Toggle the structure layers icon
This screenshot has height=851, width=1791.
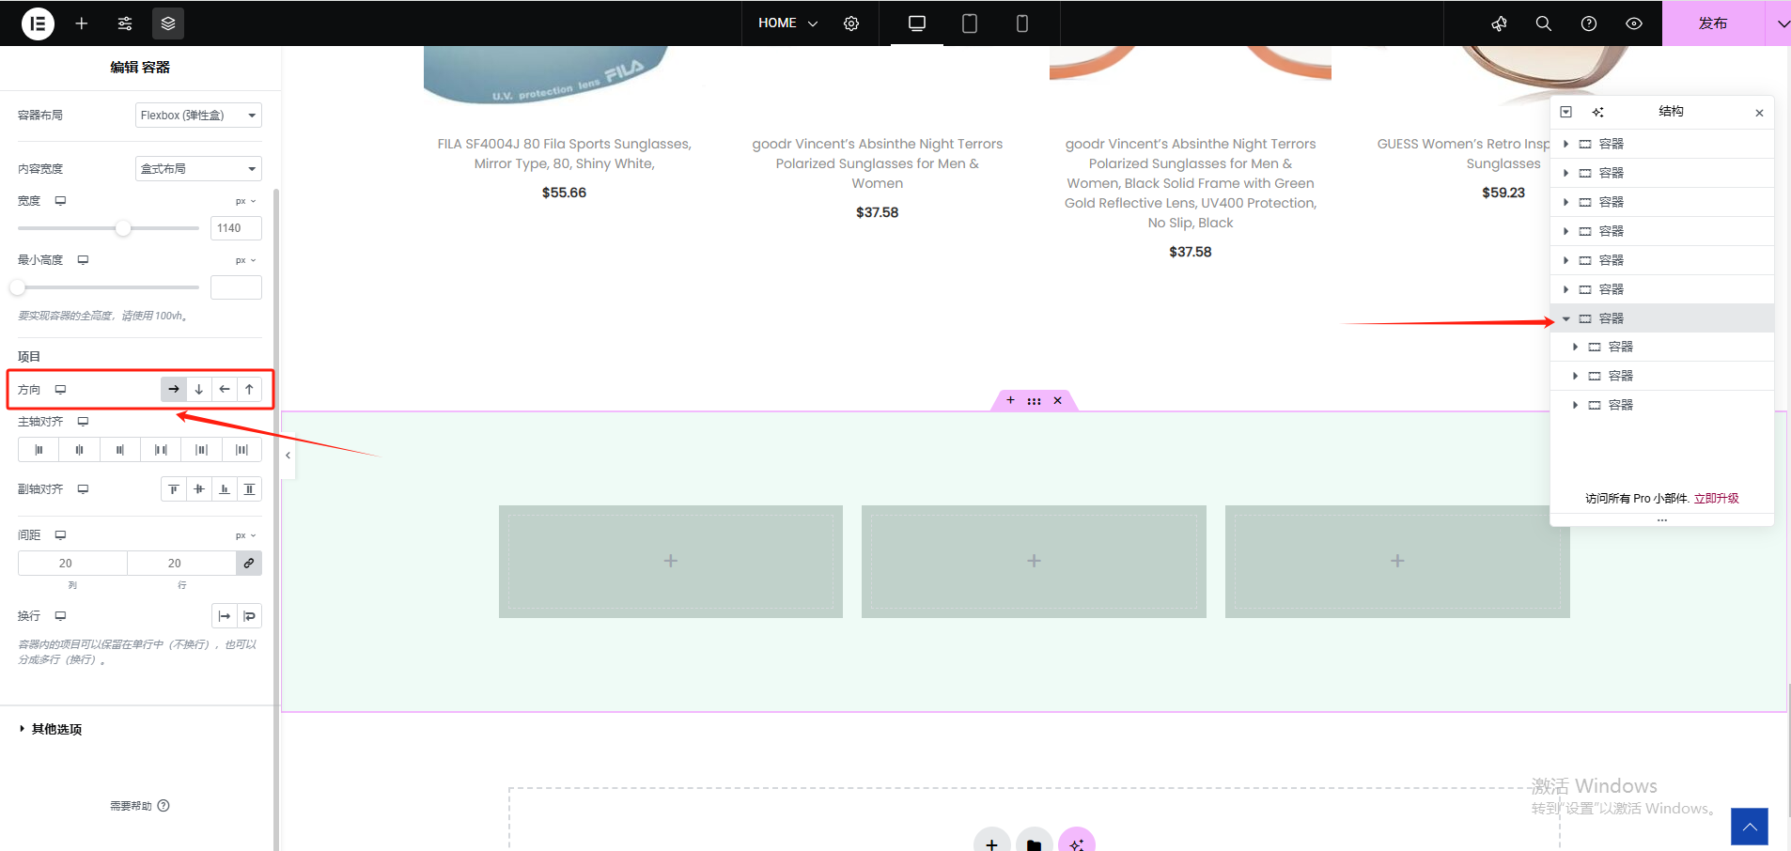168,23
